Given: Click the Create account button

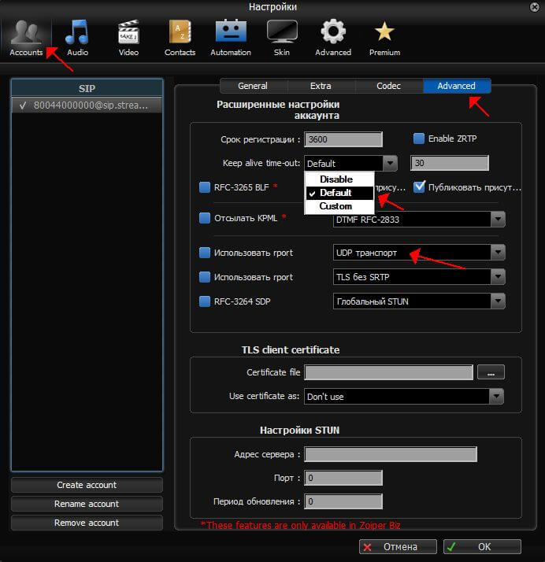Looking at the screenshot, I should (87, 485).
